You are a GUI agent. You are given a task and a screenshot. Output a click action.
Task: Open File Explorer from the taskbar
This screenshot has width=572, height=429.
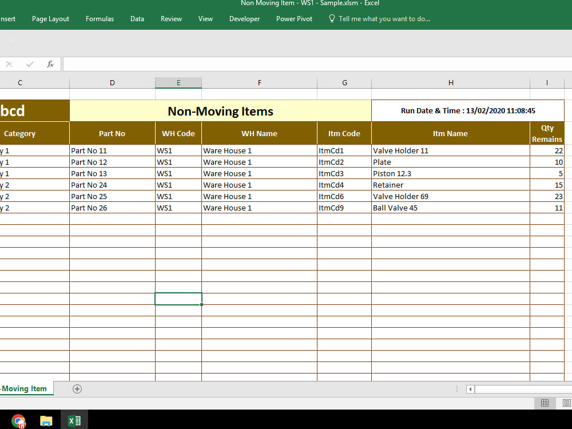pos(46,422)
